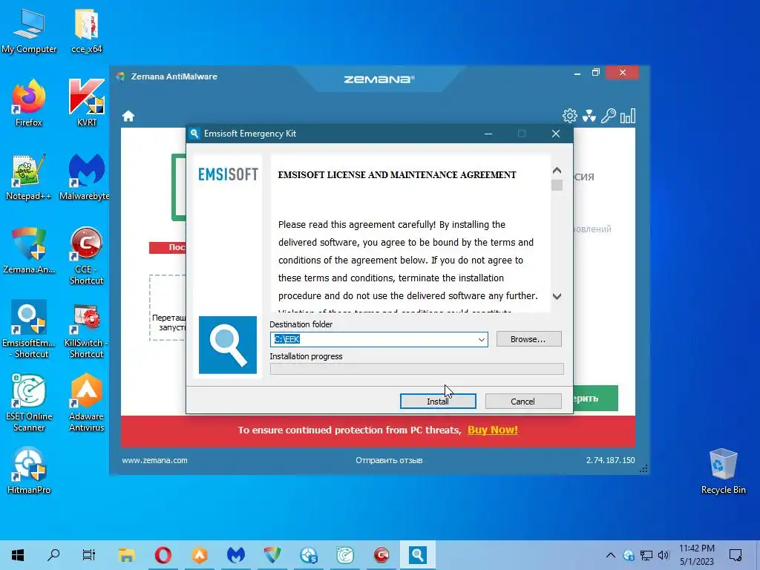Viewport: 760px width, 570px height.
Task: Click Comodo CCE red taskbar icon
Action: (381, 555)
